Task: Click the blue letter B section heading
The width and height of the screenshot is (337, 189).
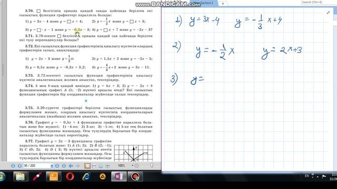Action: 86,101
